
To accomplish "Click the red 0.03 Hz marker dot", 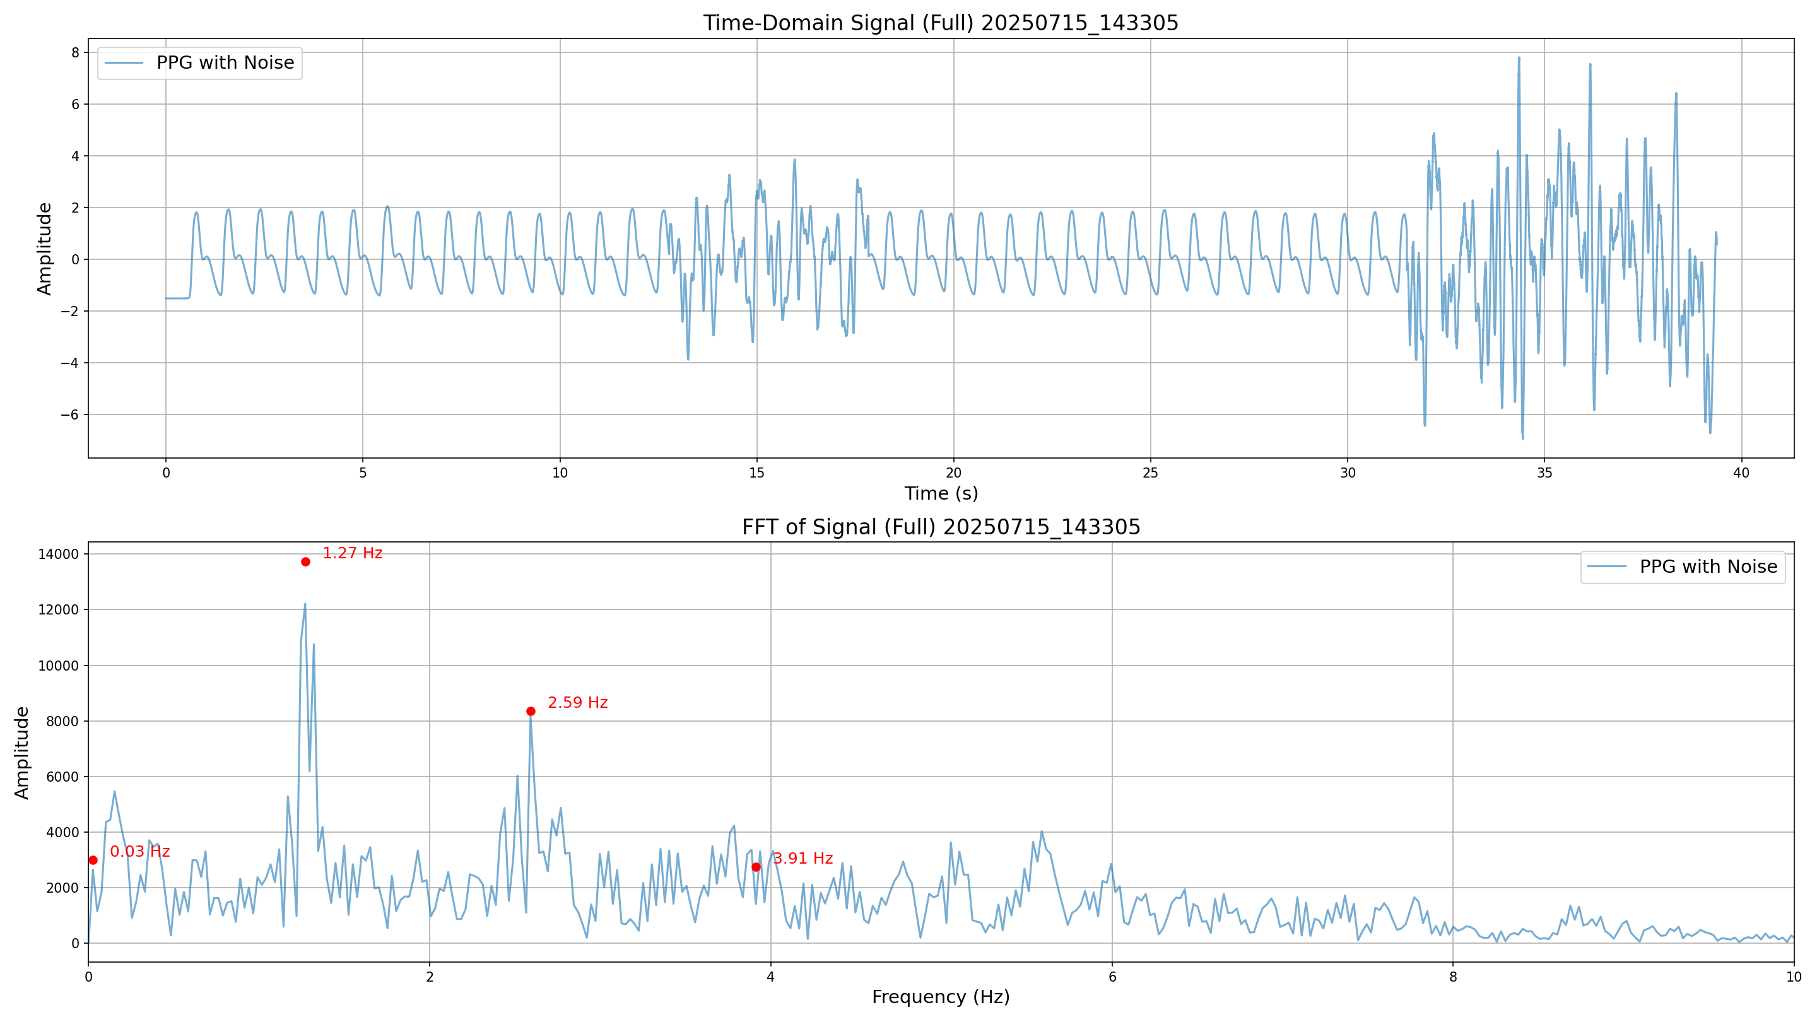I will [x=93, y=860].
